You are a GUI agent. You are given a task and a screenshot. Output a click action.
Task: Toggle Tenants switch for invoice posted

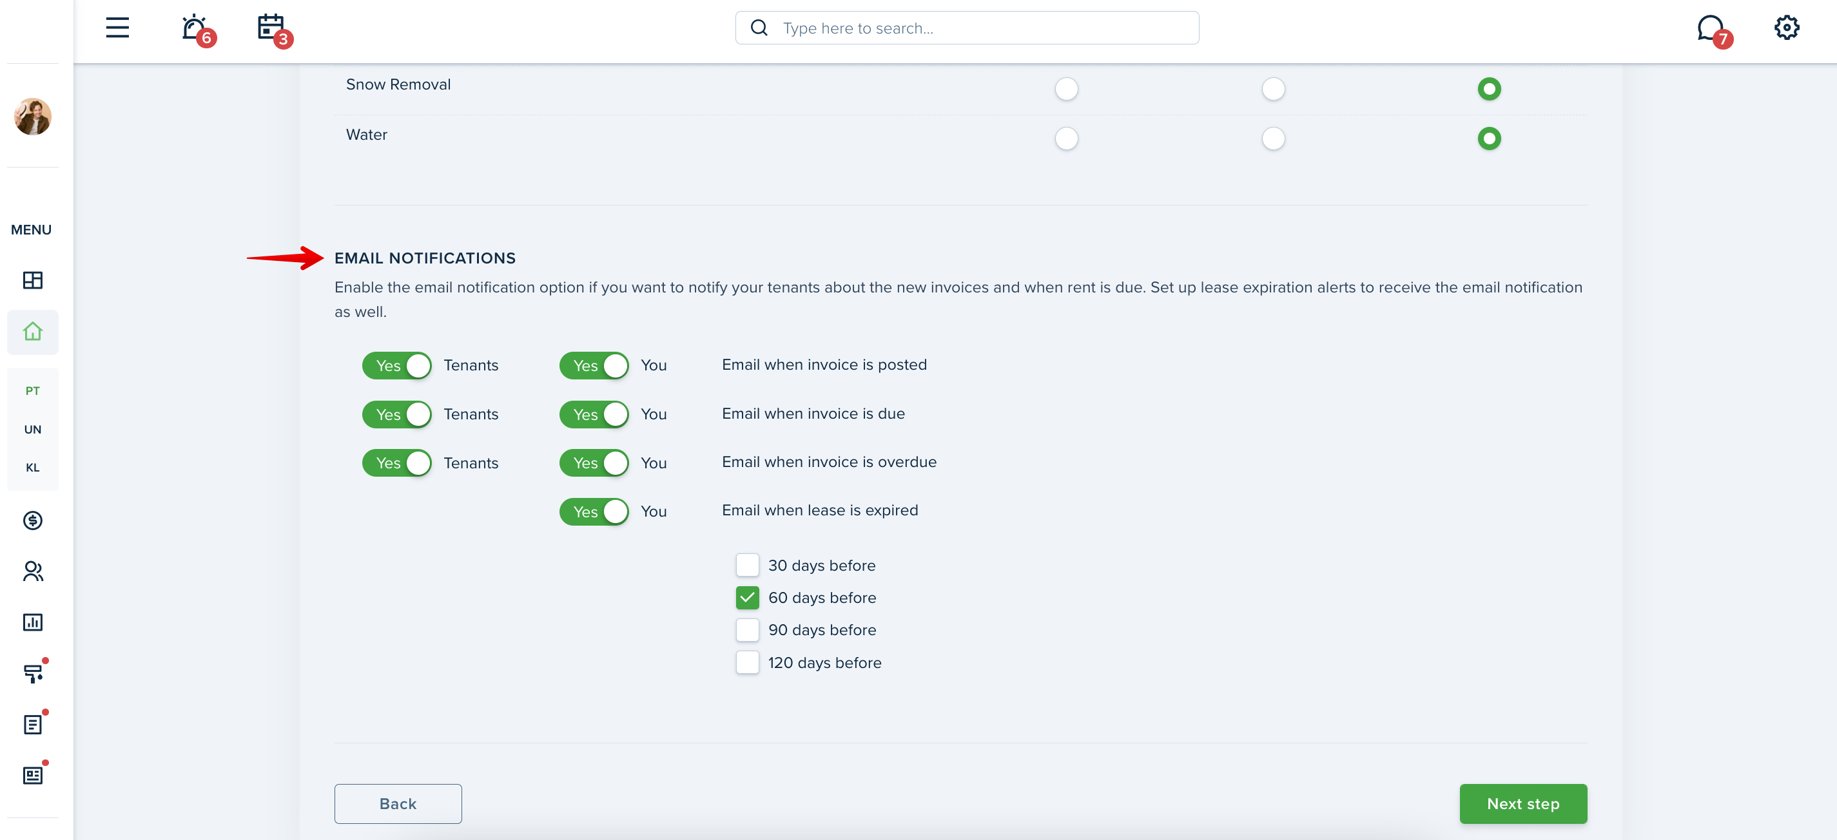[396, 365]
